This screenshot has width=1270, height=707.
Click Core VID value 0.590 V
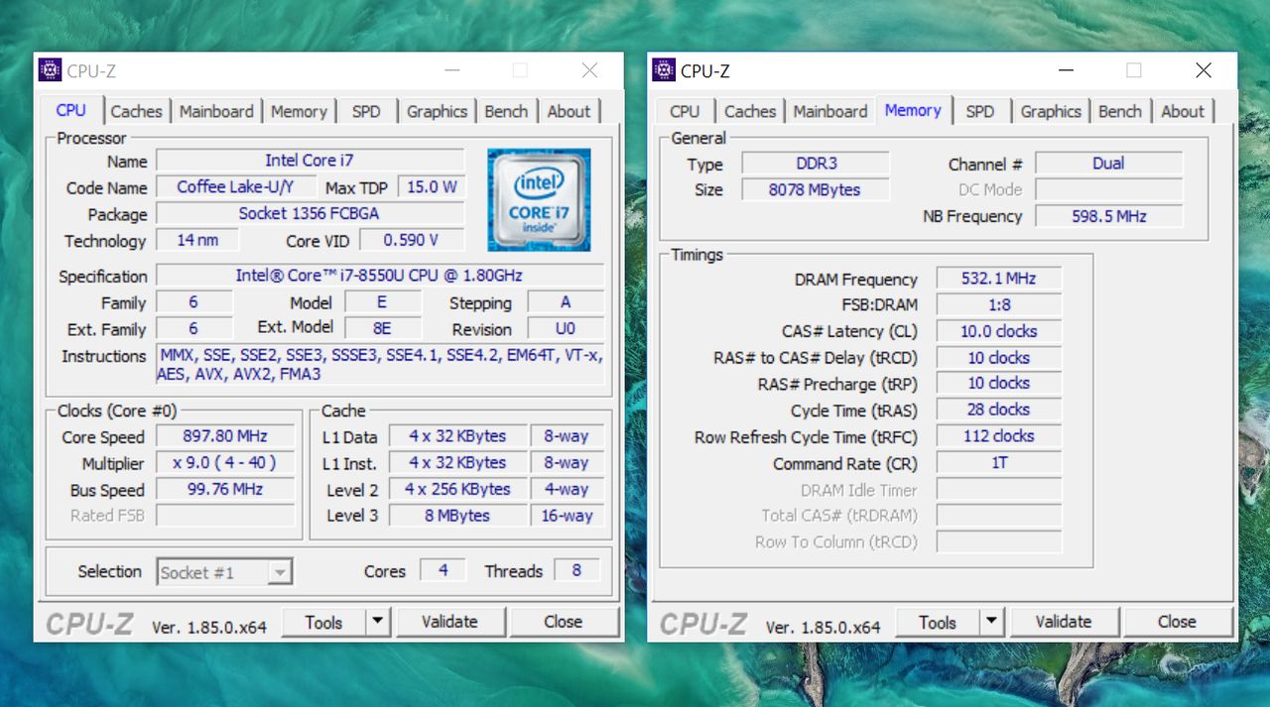tap(412, 240)
